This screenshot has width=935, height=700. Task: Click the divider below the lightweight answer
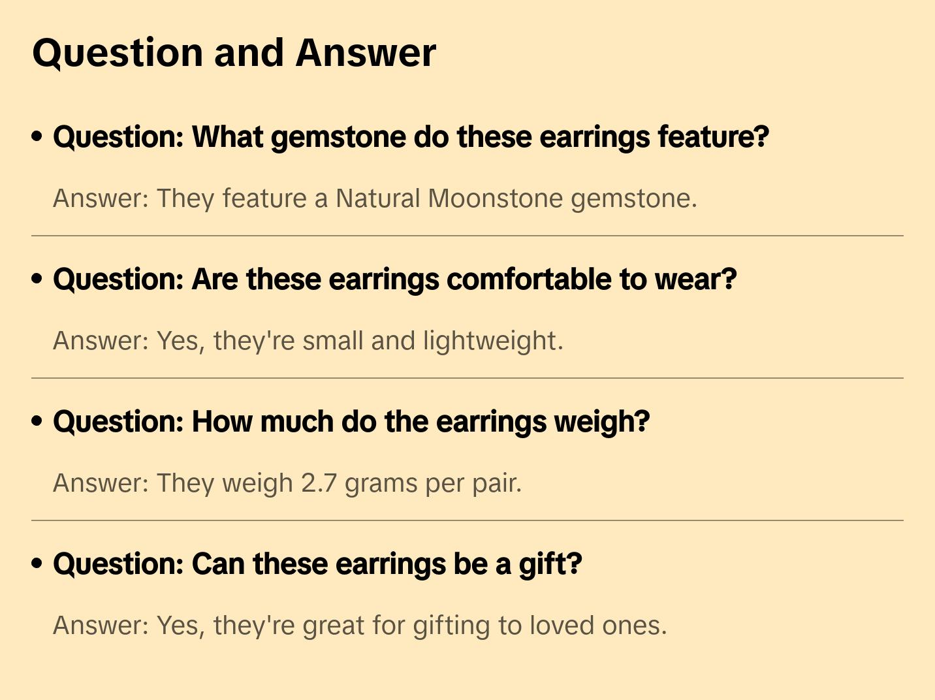click(x=467, y=378)
